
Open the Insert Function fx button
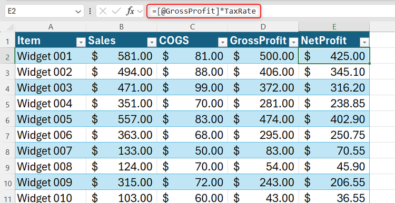pyautogui.click(x=130, y=12)
